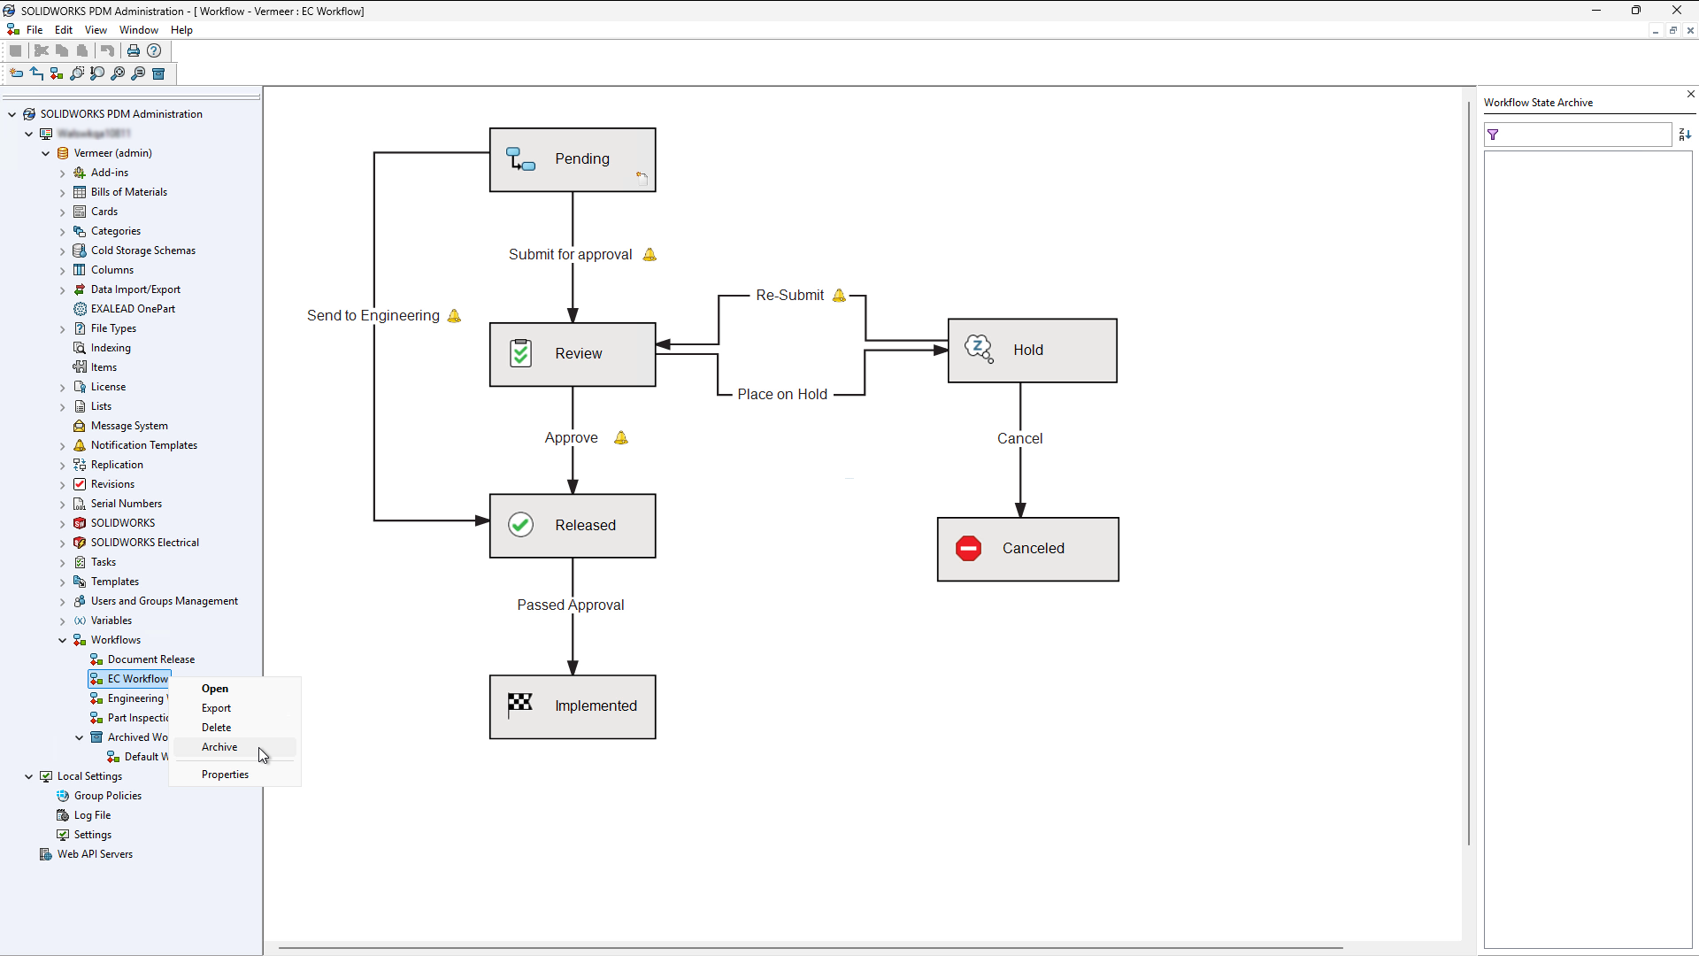Click the Print icon in toolbar
The width and height of the screenshot is (1699, 956).
(x=134, y=50)
